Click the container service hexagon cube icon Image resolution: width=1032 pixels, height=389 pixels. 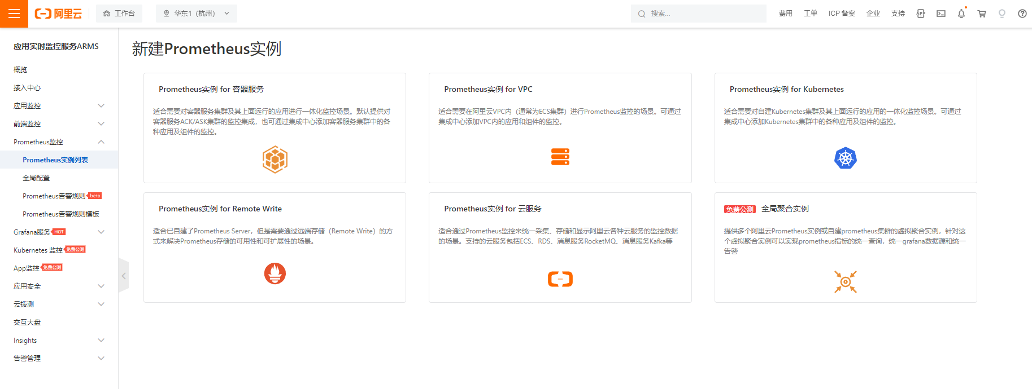tap(275, 160)
